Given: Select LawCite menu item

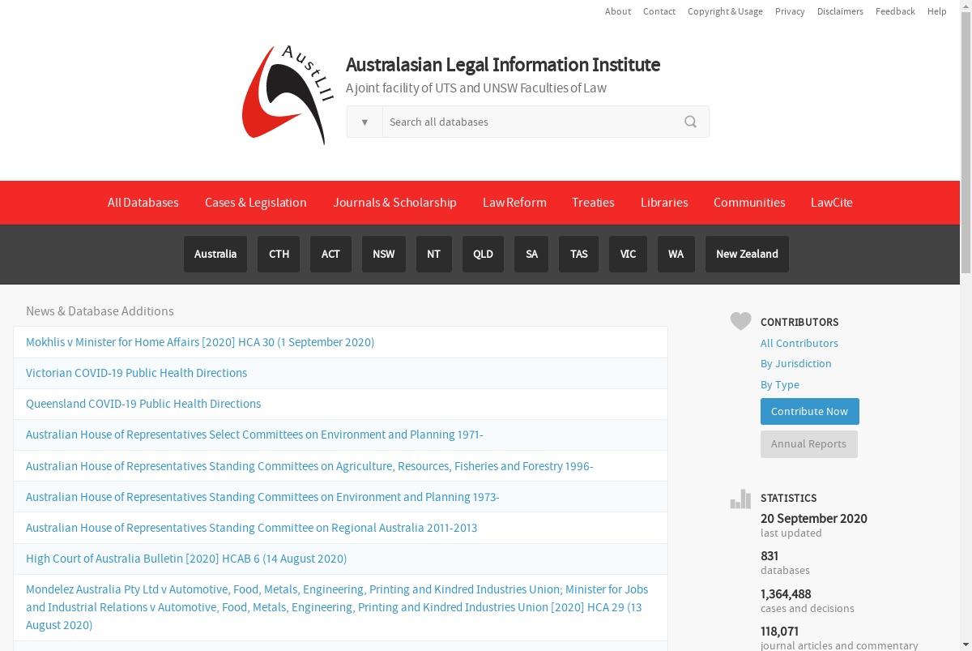Looking at the screenshot, I should (x=832, y=203).
